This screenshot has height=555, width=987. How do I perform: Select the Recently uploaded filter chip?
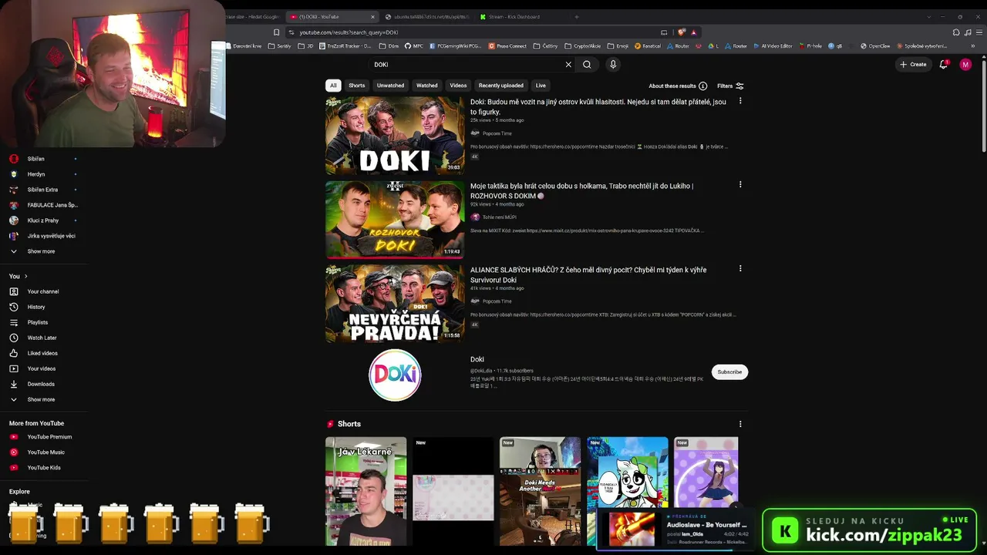[501, 86]
